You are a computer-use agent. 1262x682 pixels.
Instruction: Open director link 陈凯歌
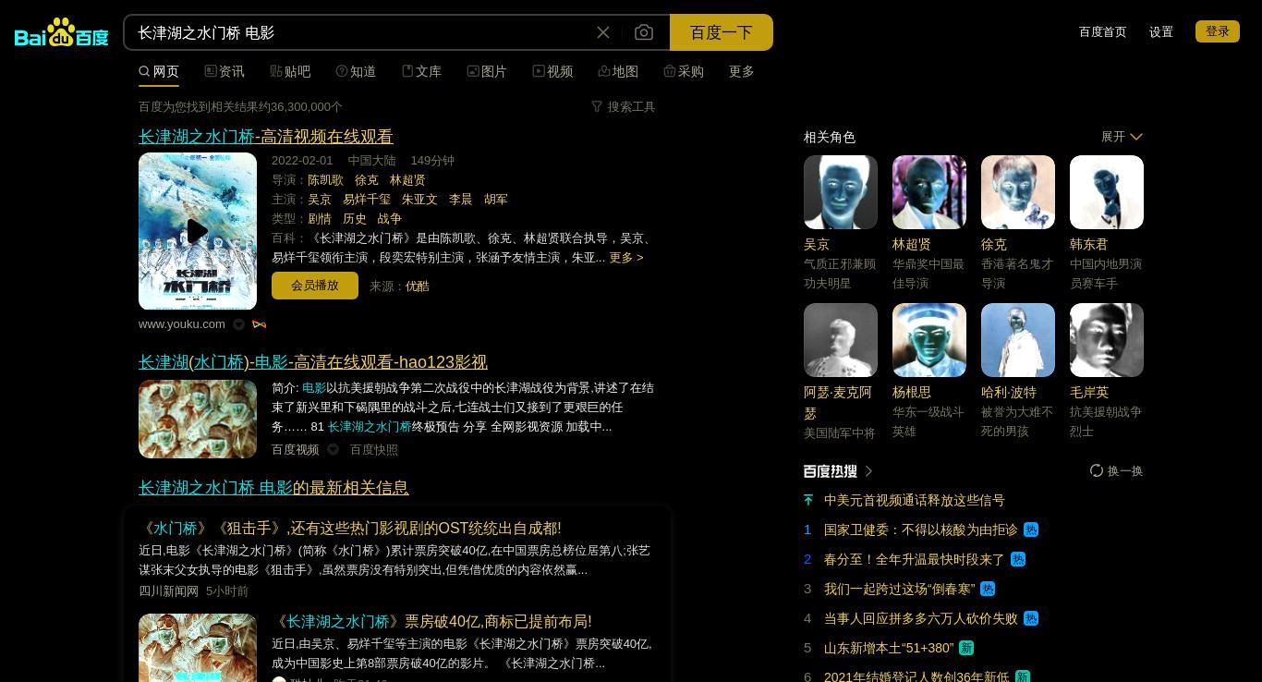click(325, 180)
